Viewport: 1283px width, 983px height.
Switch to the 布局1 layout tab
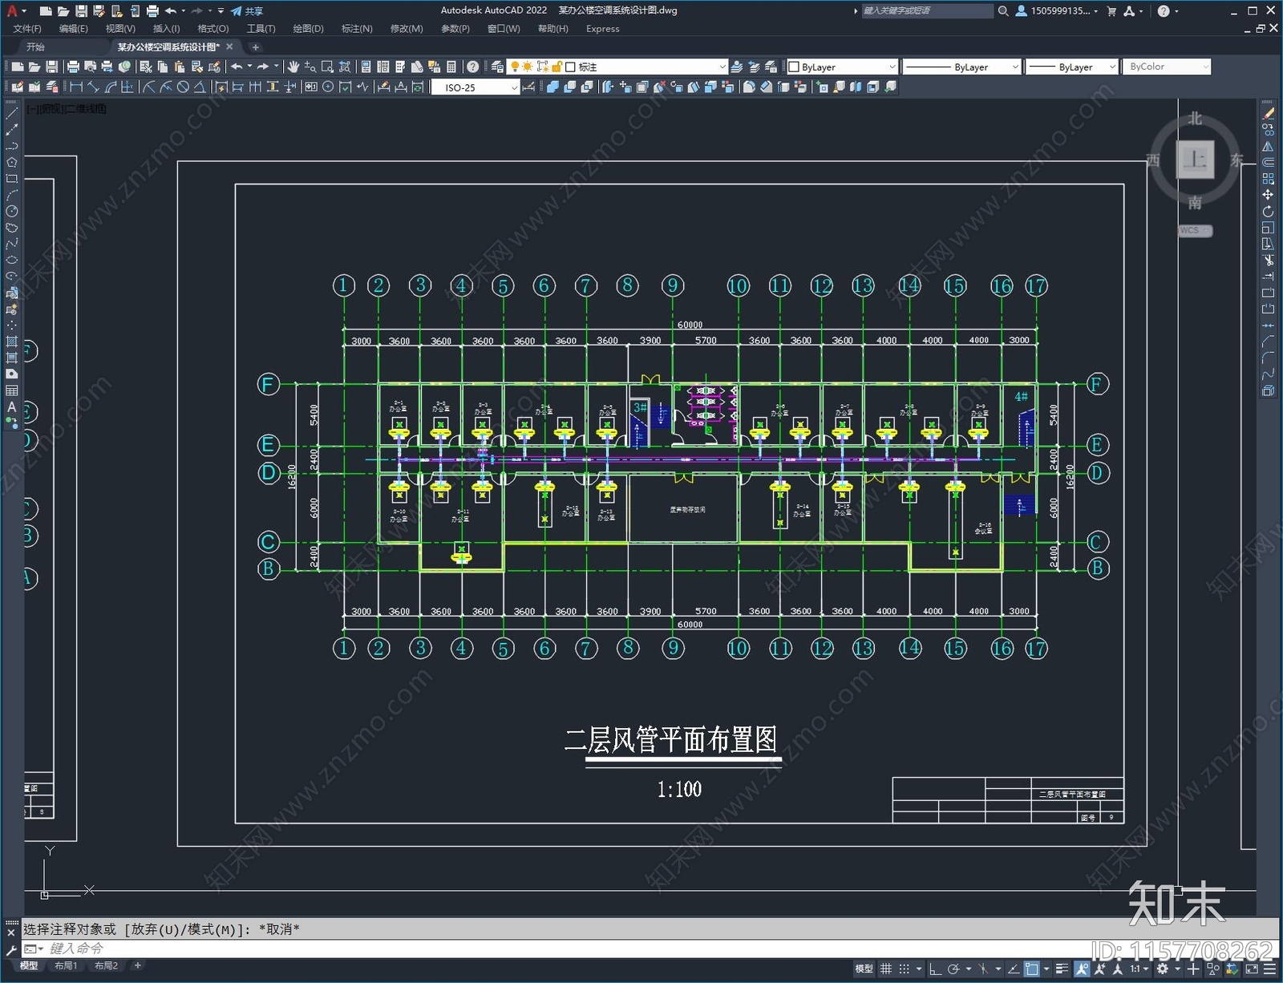pyautogui.click(x=67, y=966)
